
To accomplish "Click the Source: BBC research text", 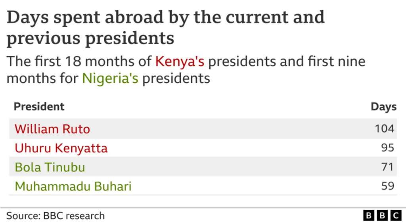I will pyautogui.click(x=56, y=216).
